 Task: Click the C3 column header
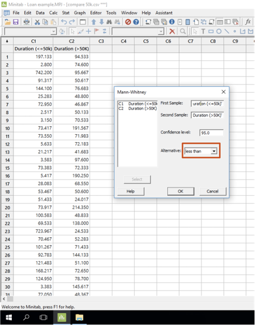coord(101,41)
